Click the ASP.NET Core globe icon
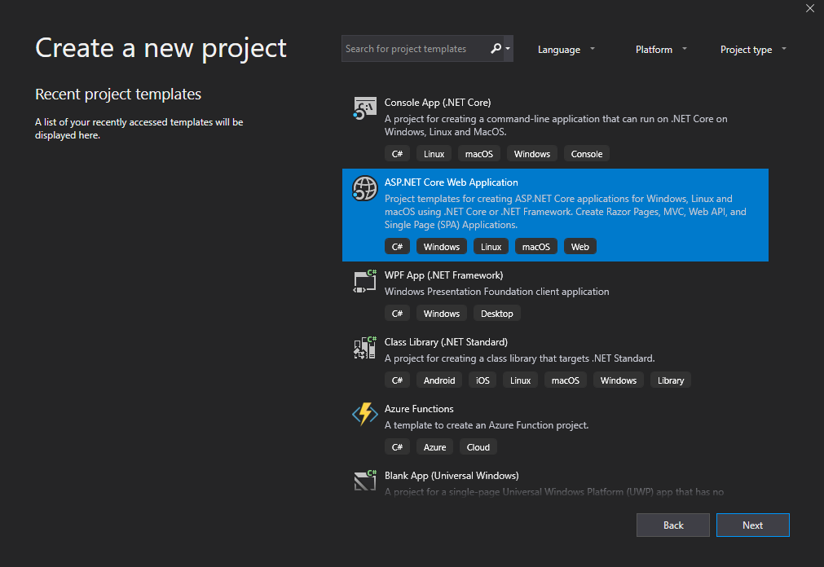 [x=364, y=188]
